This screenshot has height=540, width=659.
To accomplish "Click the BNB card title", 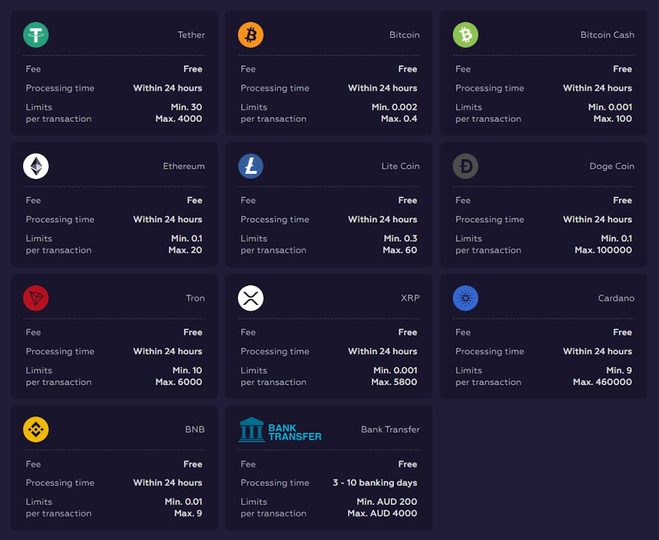I will [195, 429].
